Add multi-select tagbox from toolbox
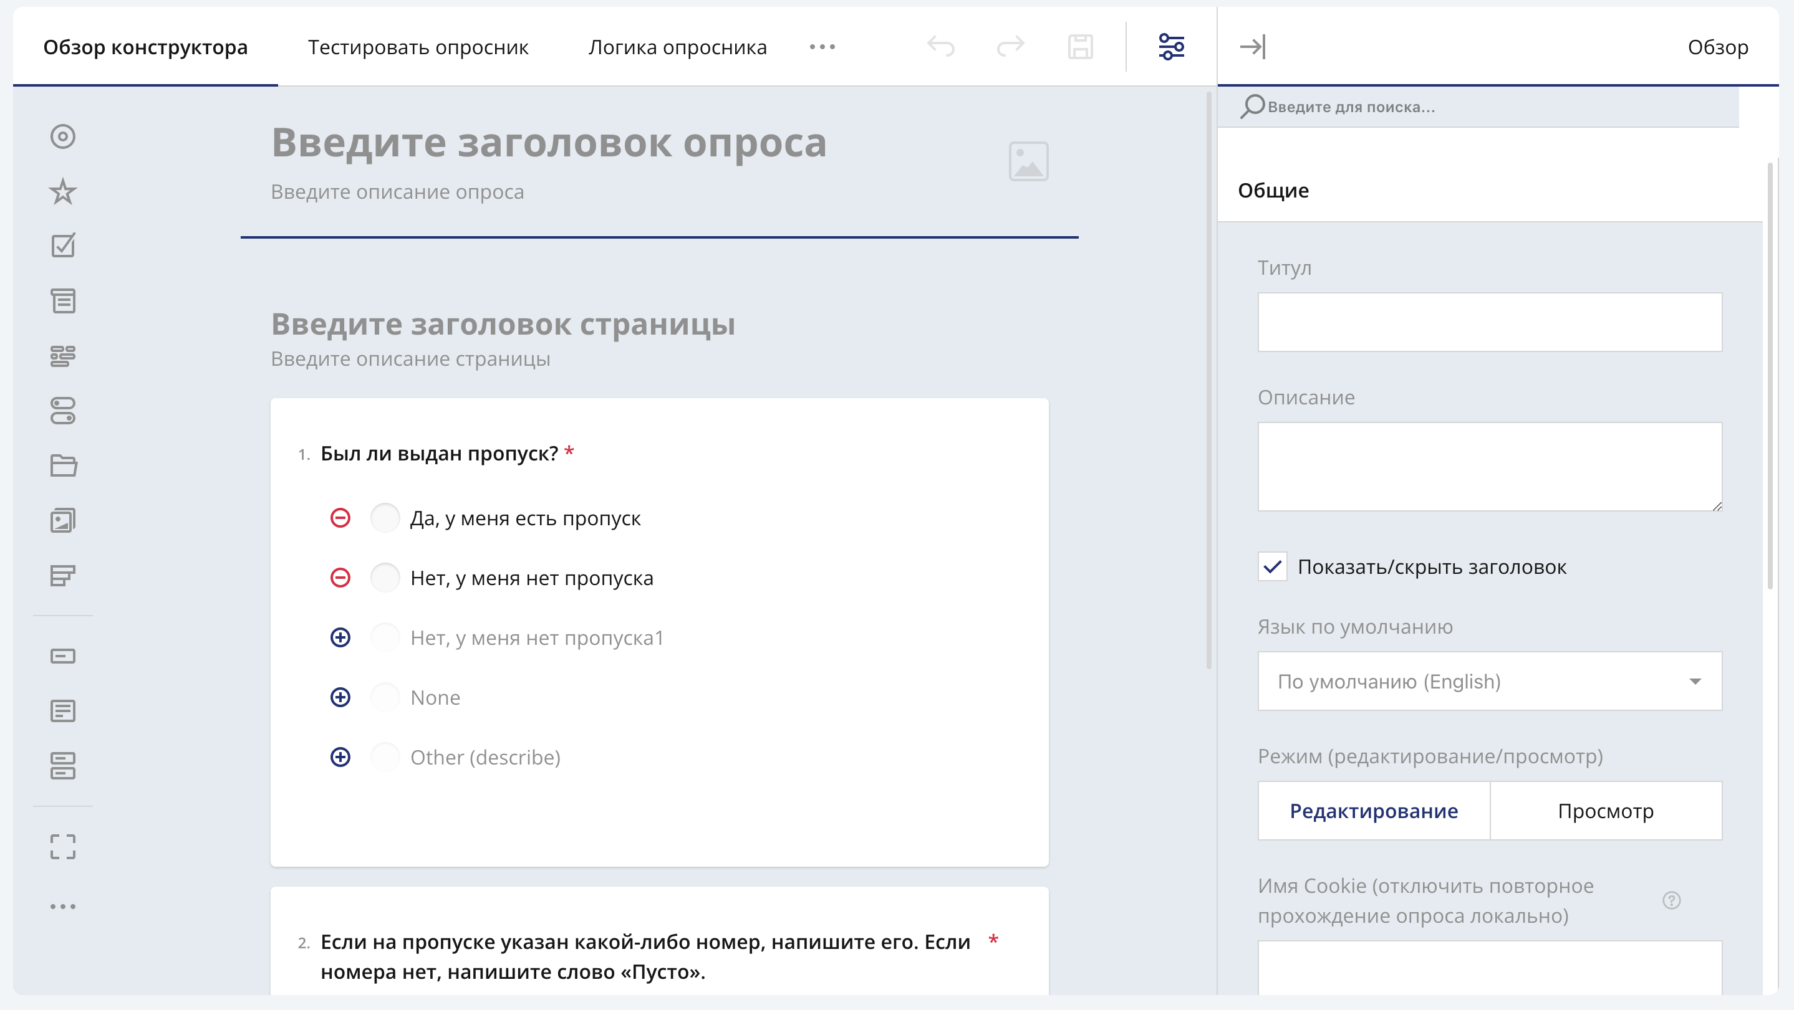1794x1010 pixels. pyautogui.click(x=63, y=356)
